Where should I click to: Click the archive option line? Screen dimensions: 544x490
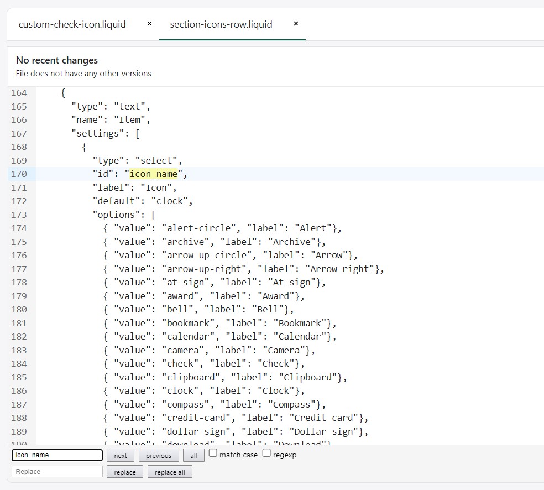click(x=215, y=242)
